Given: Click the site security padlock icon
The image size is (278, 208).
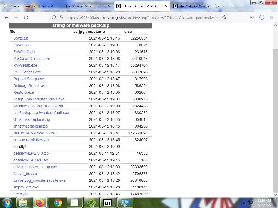Looking at the screenshot, I should [61, 17].
